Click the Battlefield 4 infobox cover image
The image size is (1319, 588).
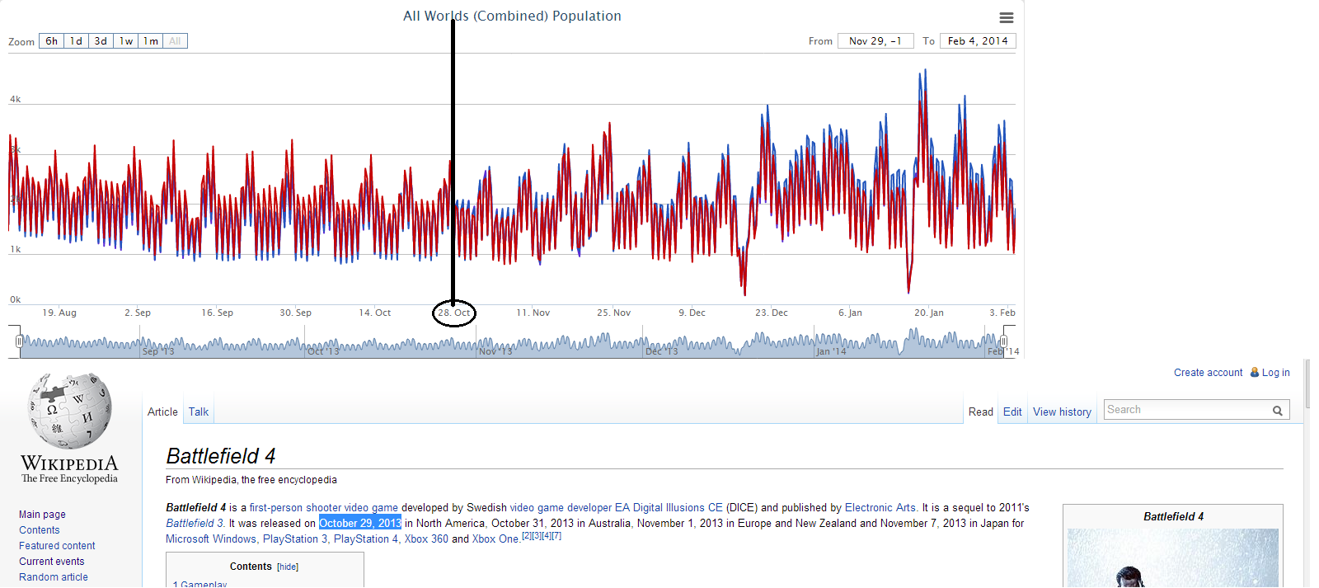pos(1173,558)
